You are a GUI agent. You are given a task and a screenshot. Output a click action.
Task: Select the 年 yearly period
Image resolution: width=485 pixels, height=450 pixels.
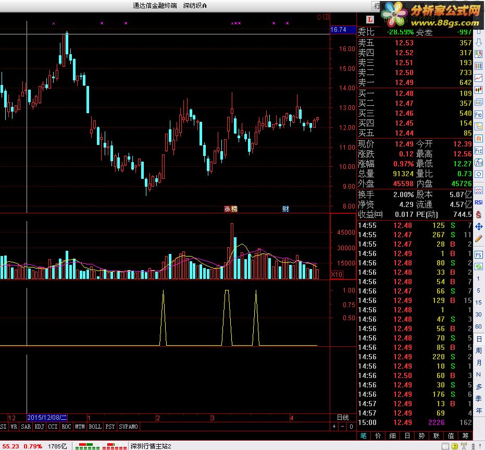[x=479, y=411]
